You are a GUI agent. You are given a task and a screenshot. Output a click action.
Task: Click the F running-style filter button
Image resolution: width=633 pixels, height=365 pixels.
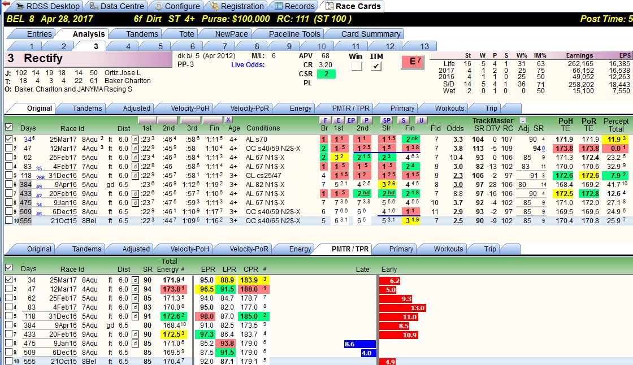(325, 120)
